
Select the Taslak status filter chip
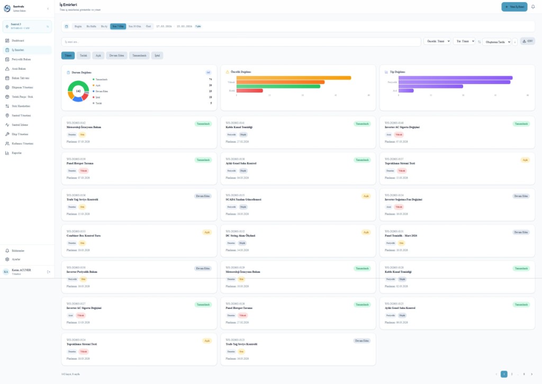83,55
